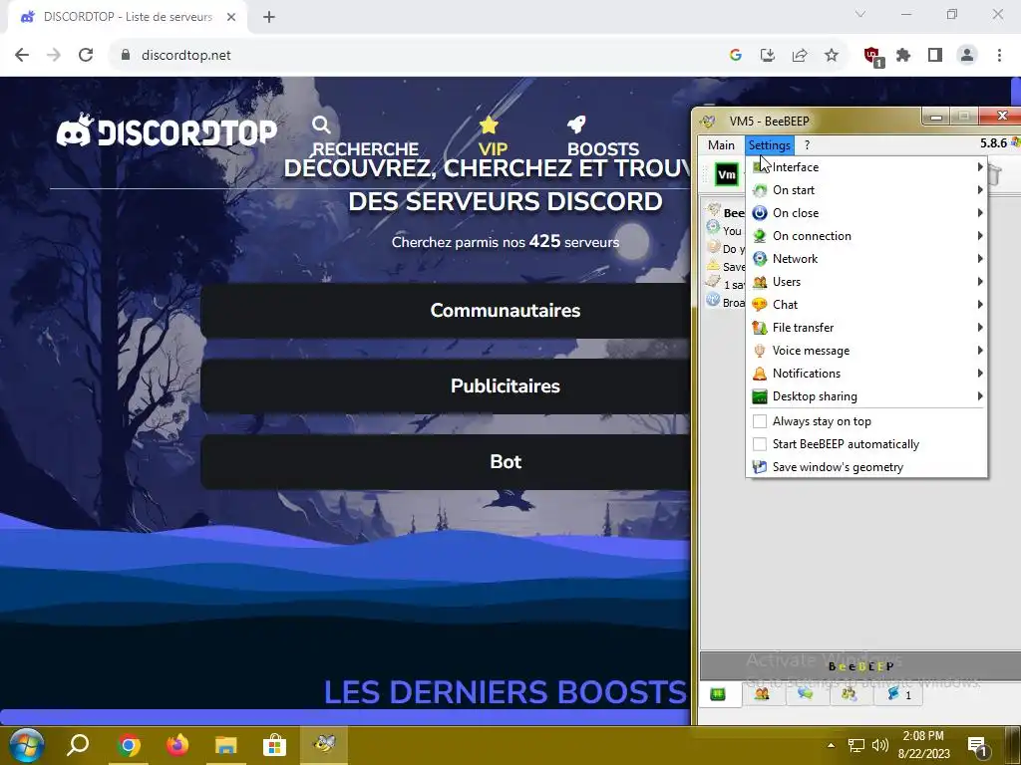Select Save window's geometry
The height and width of the screenshot is (765, 1021).
866,467
